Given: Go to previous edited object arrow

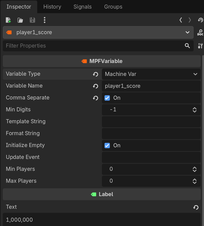Looking at the screenshot, I should coord(181,20).
